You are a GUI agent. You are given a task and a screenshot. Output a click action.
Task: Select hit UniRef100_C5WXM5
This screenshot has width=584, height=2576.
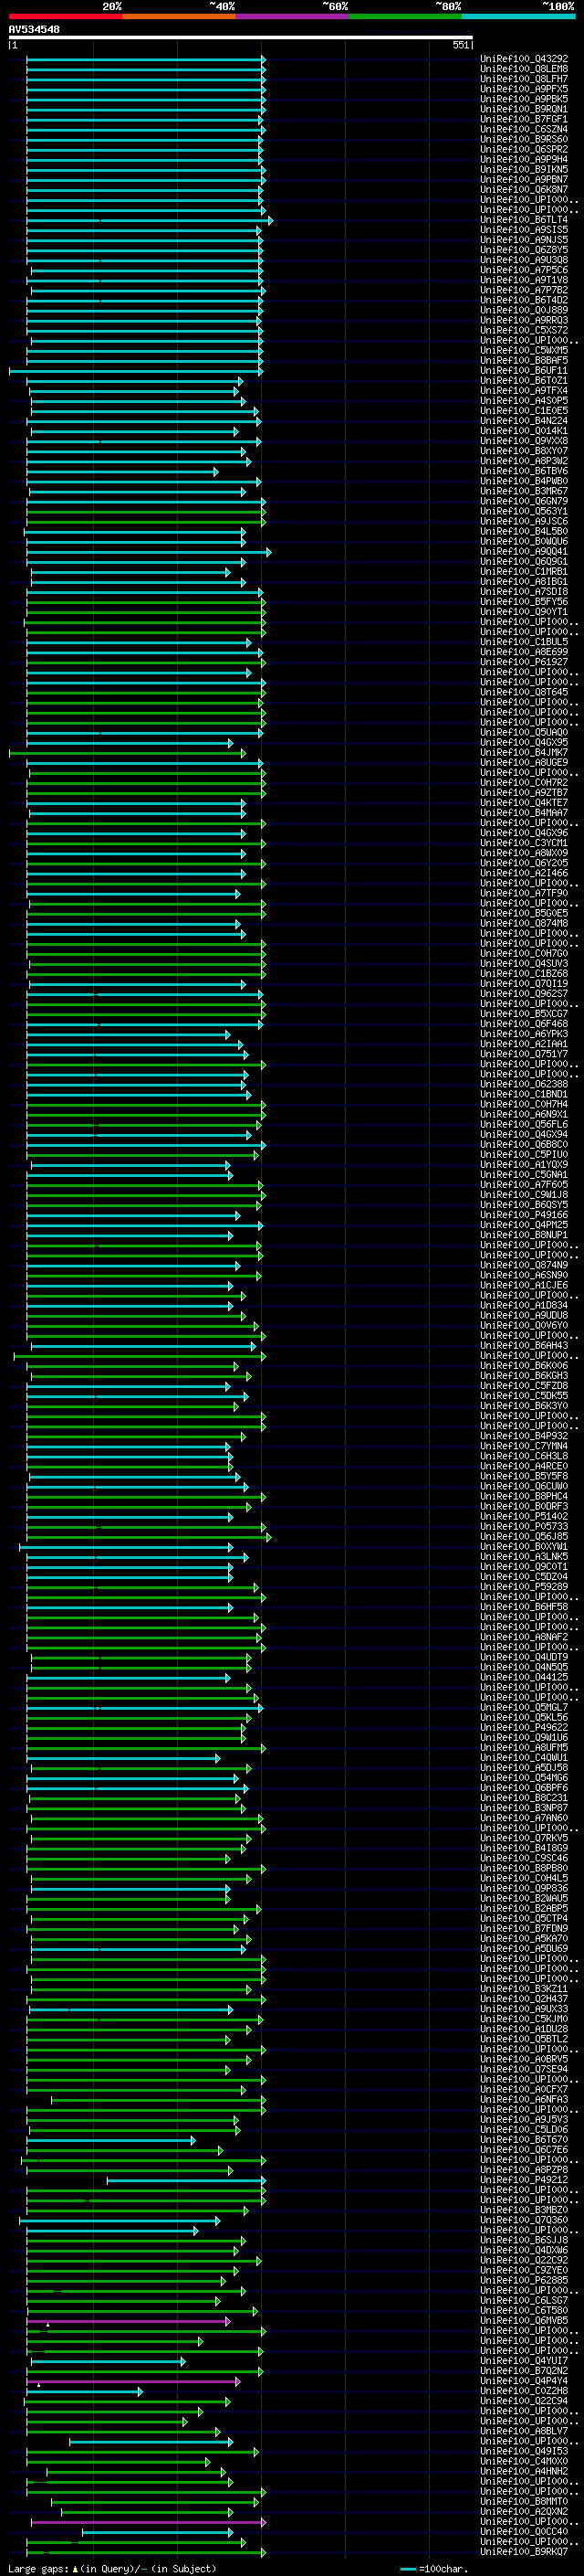[524, 350]
